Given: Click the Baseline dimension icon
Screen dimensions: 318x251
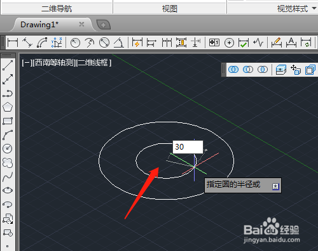Looking at the screenshot, I should coord(151,42).
